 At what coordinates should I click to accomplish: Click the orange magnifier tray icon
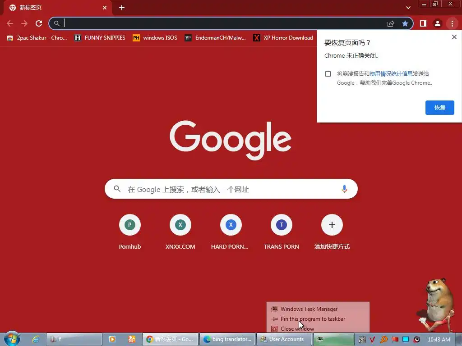(383, 340)
